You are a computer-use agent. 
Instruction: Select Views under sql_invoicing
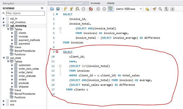(18, 47)
